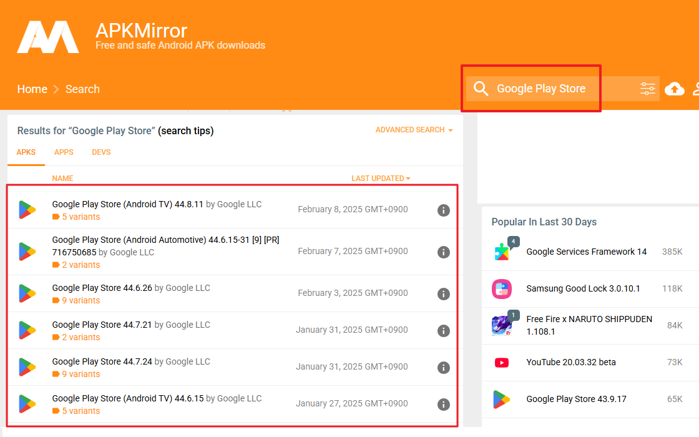Open info for Google Play Store 44.7.21
This screenshot has width=699, height=437.
[x=444, y=331]
